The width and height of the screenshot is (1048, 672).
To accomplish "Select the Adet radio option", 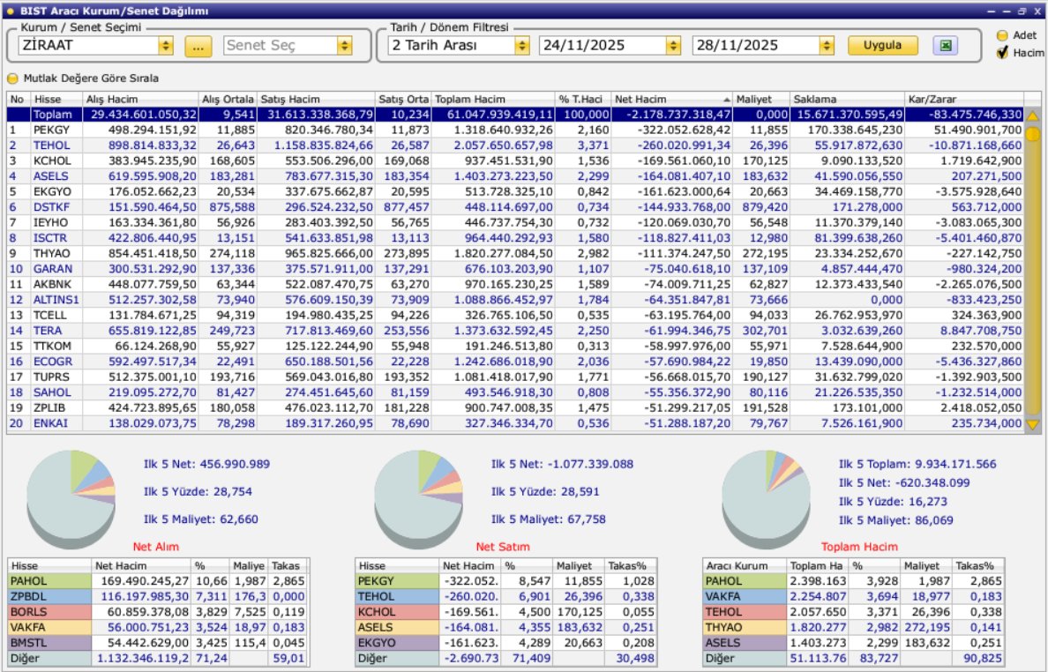I will (x=1002, y=35).
